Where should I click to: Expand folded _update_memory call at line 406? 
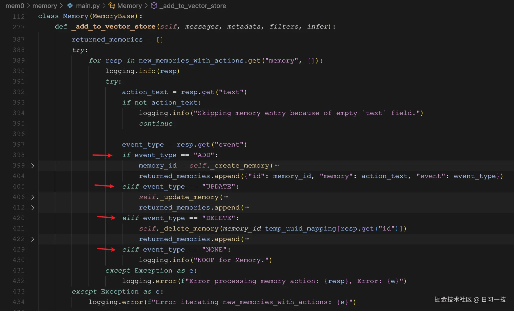[32, 197]
